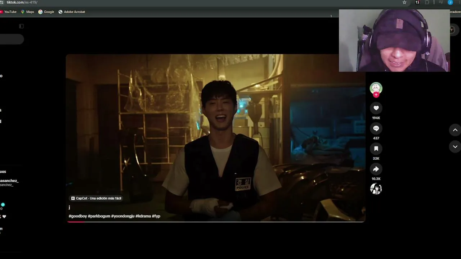Open the Chrome profile avatar J
This screenshot has height=259, width=461.
450,3
